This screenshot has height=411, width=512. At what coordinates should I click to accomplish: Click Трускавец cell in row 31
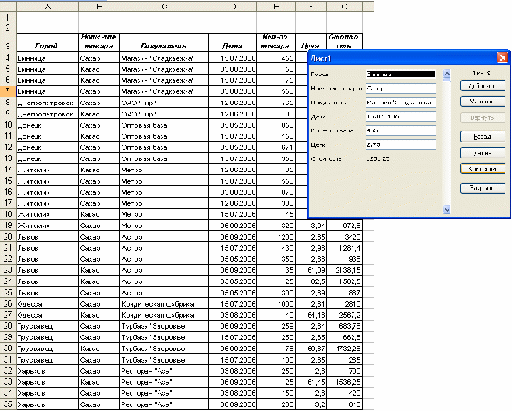48,360
